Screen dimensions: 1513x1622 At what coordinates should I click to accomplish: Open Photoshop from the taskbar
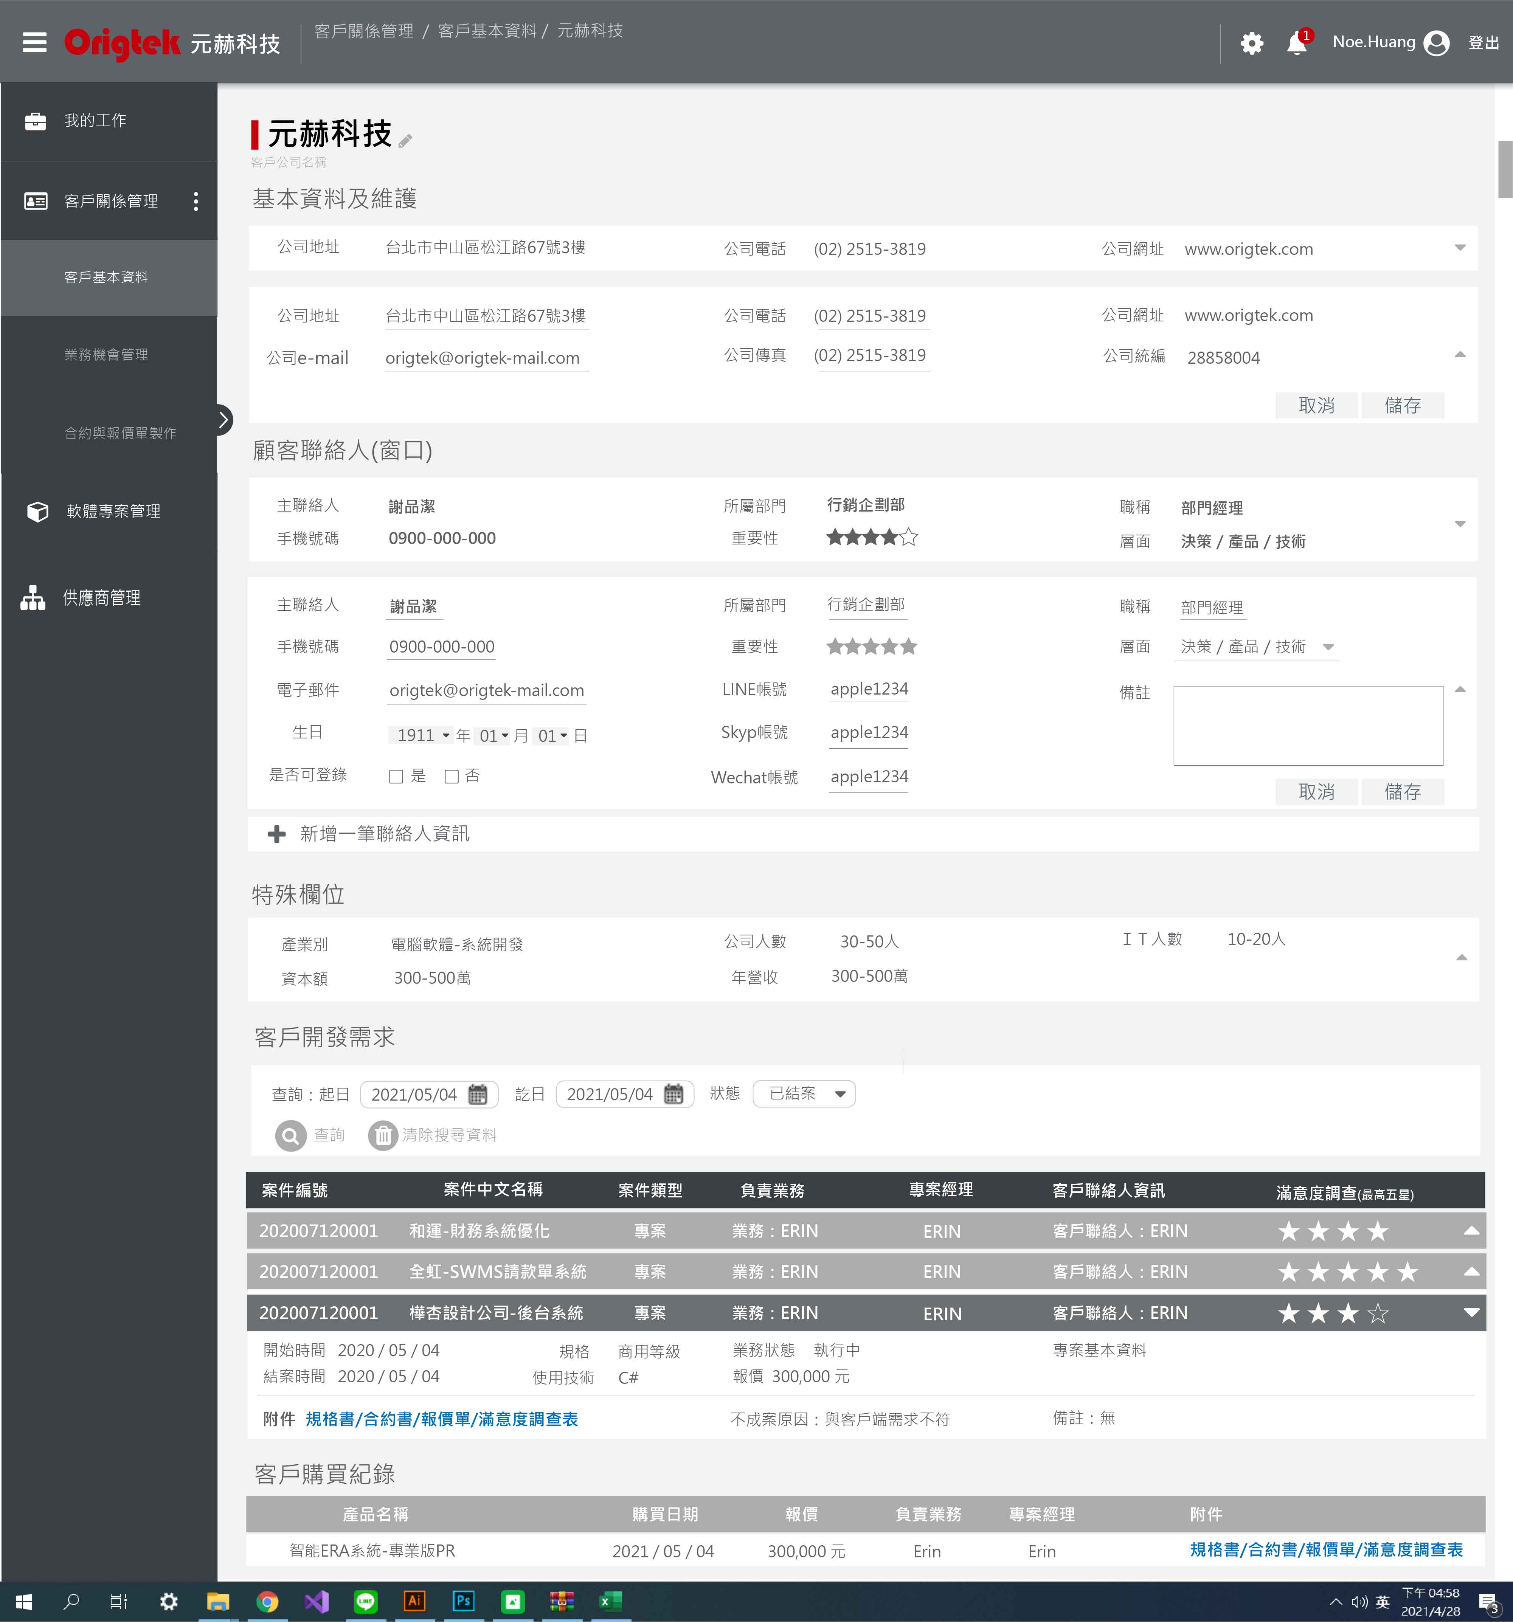464,1601
